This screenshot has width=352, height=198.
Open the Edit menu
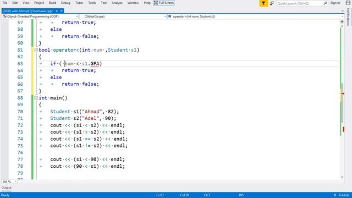click(x=15, y=3)
